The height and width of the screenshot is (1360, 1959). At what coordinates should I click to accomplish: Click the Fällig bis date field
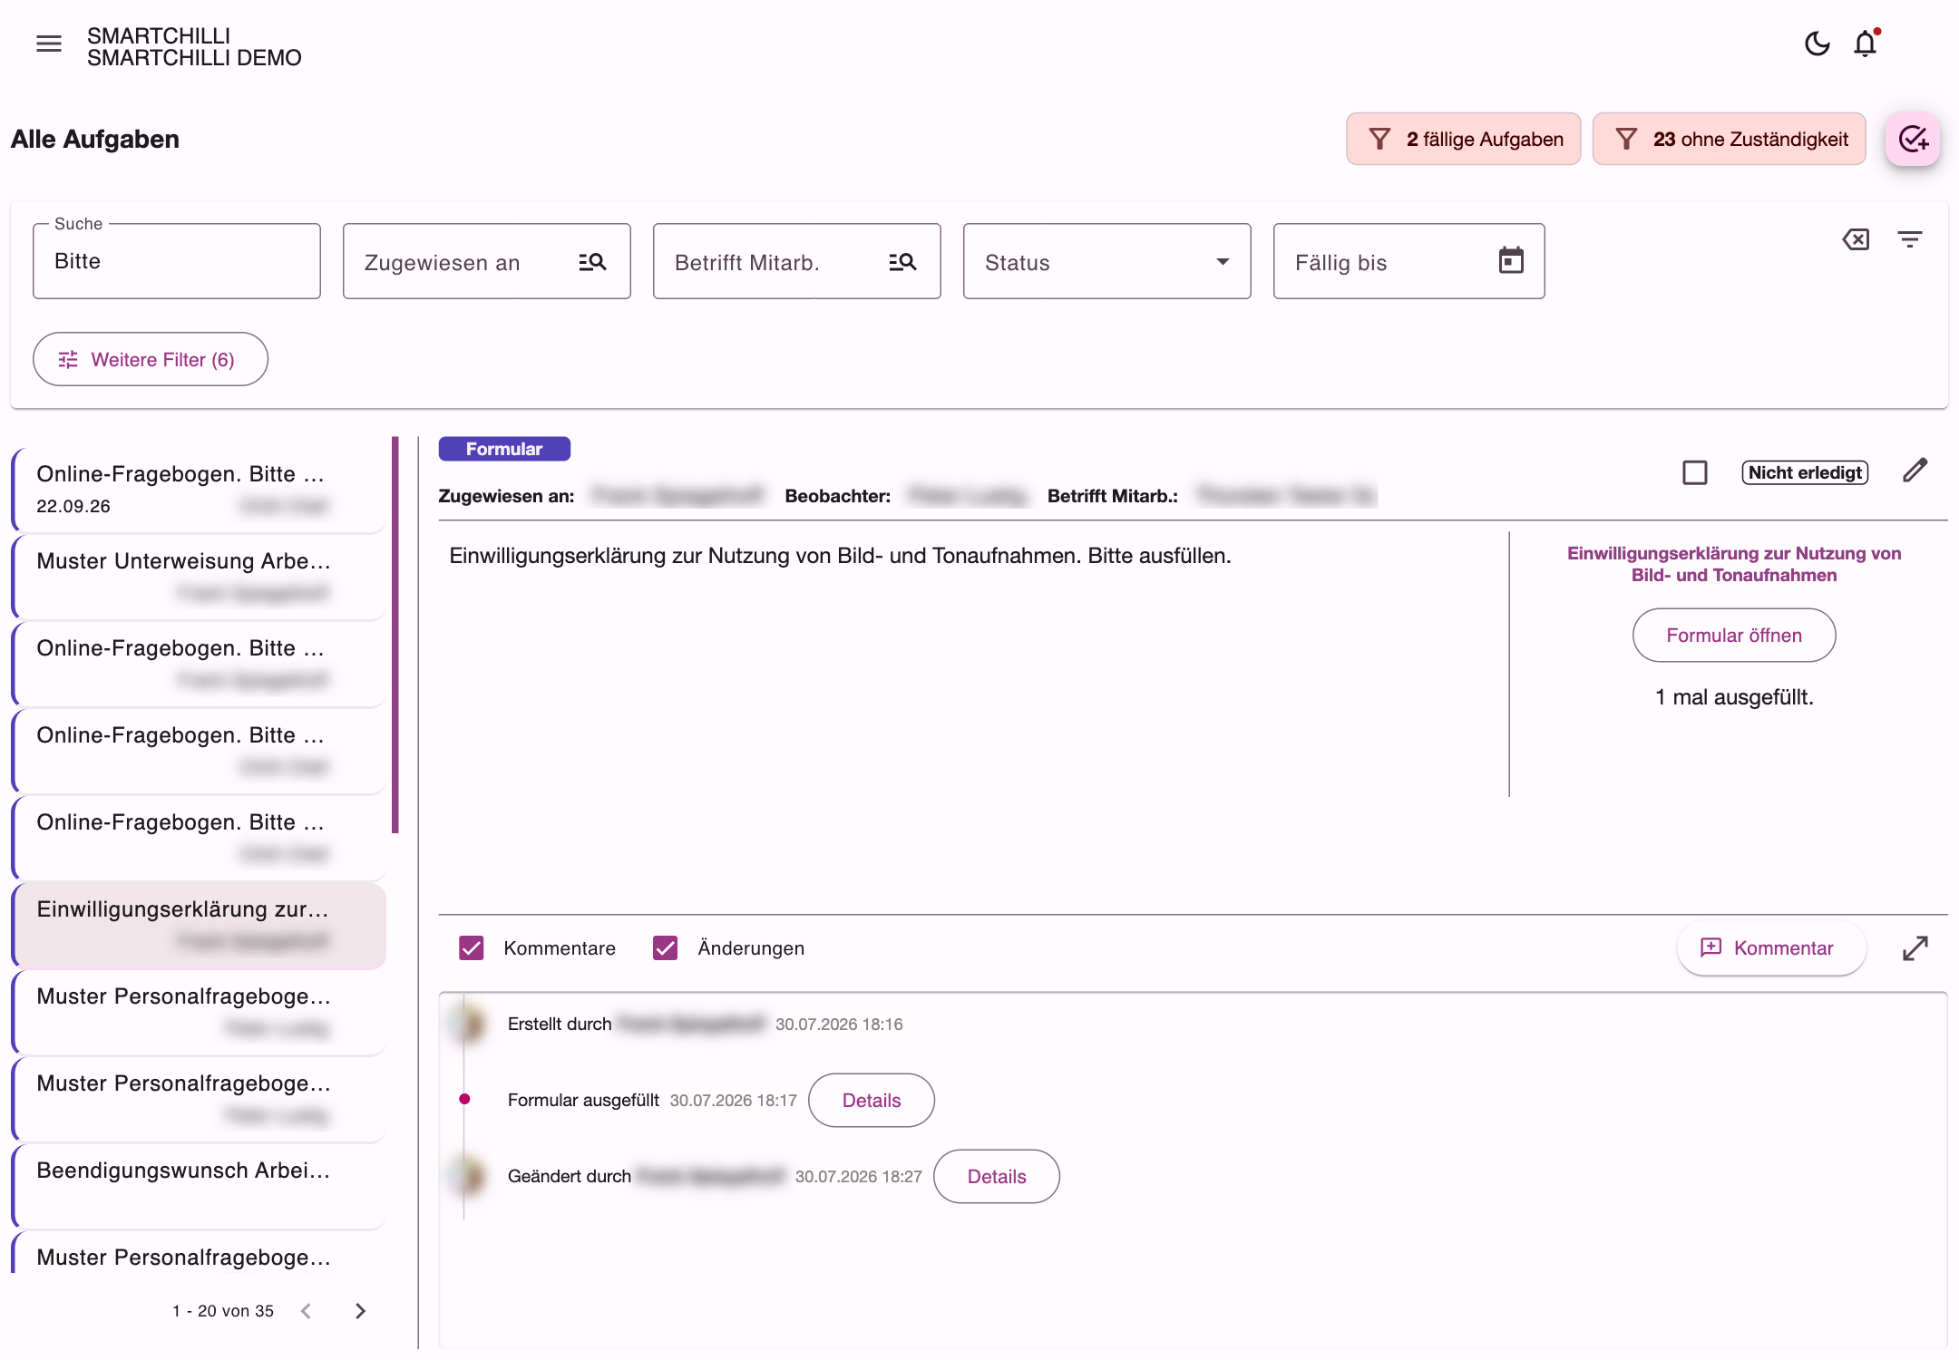click(1409, 261)
